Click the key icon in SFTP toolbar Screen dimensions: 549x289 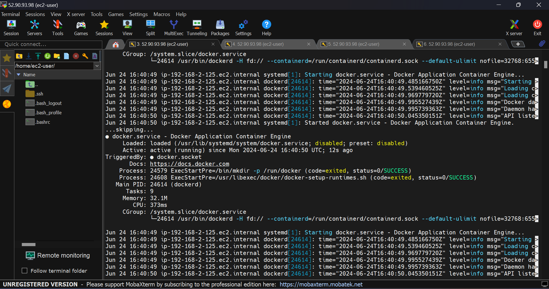(85, 56)
